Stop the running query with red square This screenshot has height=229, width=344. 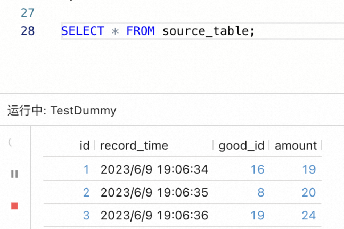coord(14,206)
